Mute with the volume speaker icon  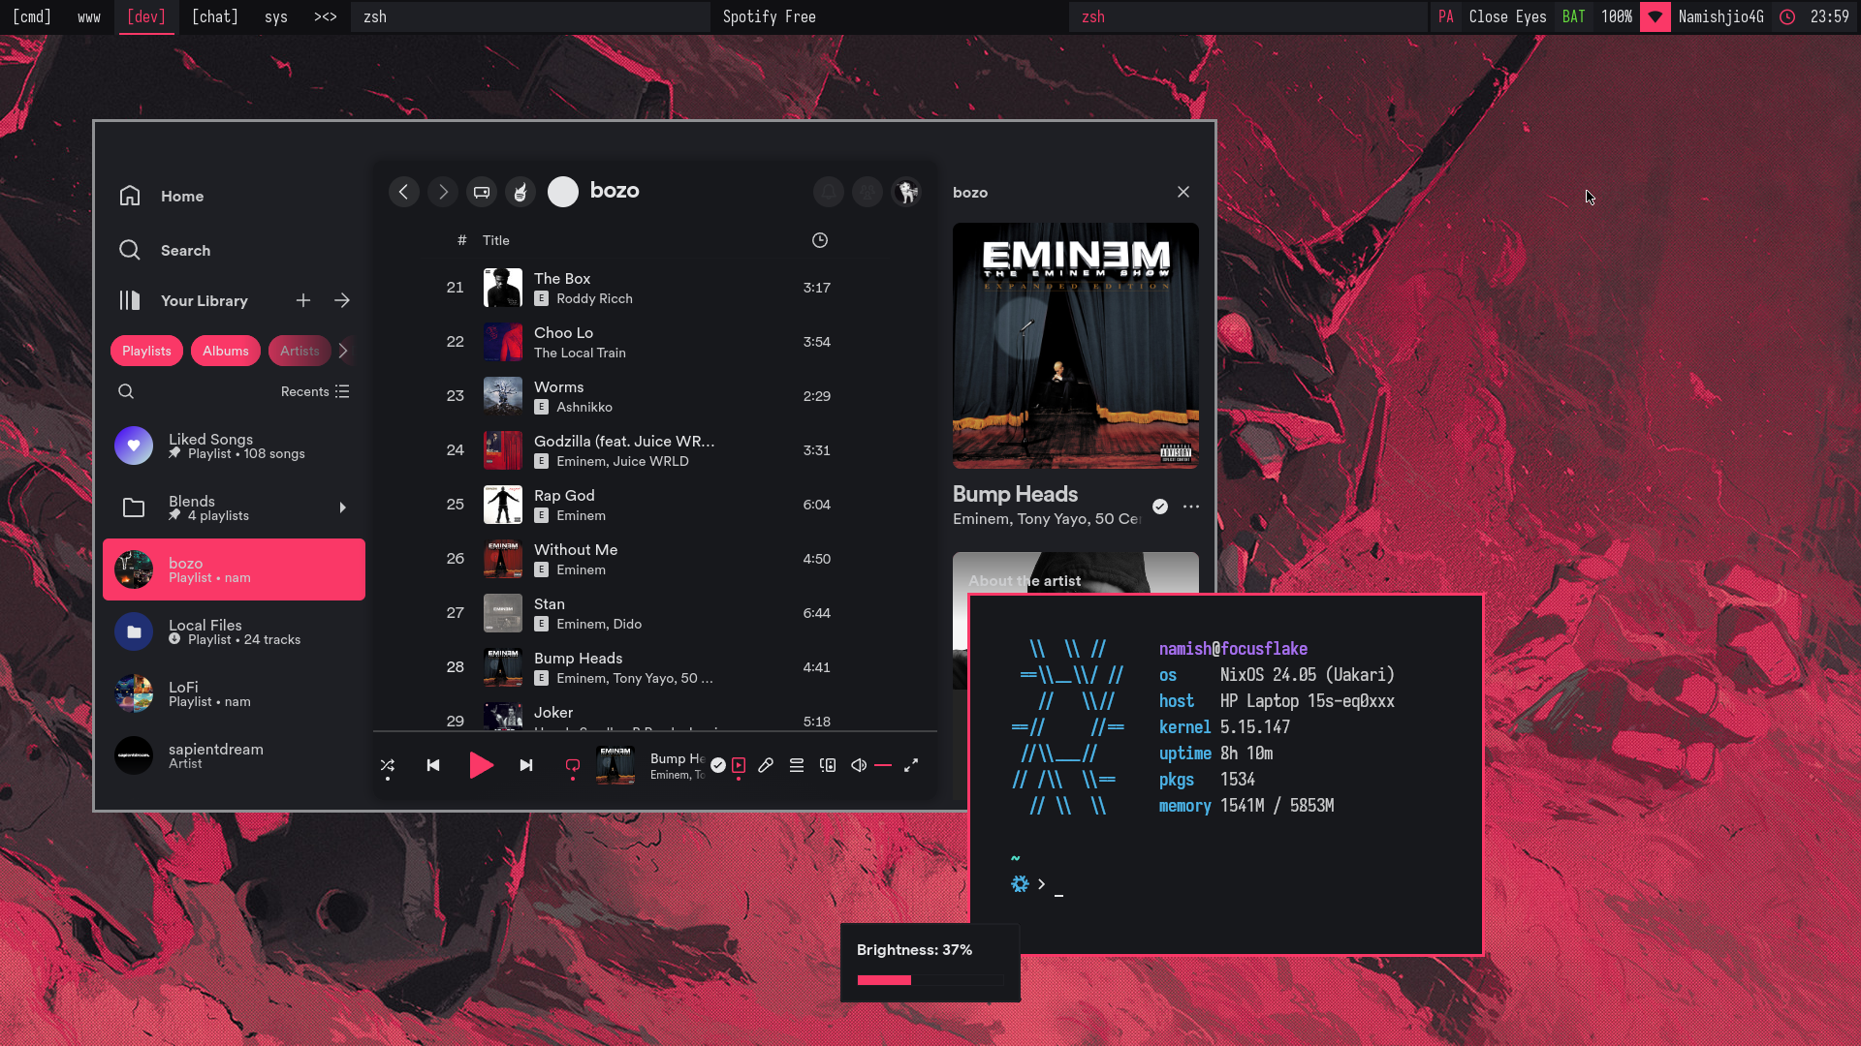click(859, 765)
